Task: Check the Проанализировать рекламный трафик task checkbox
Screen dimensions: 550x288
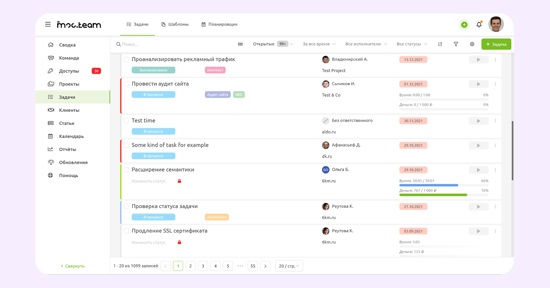Action: pyautogui.click(x=126, y=59)
